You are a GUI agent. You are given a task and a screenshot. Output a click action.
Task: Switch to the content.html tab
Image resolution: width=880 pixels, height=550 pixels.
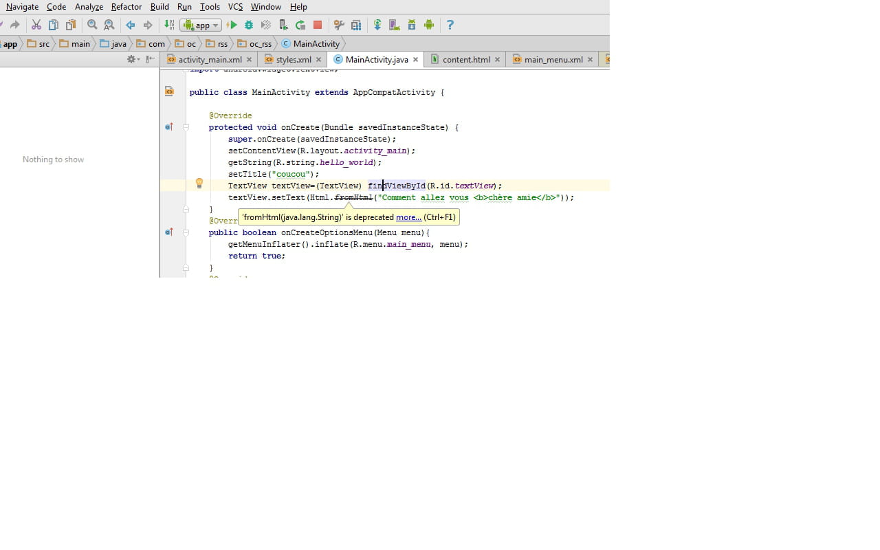(x=466, y=60)
